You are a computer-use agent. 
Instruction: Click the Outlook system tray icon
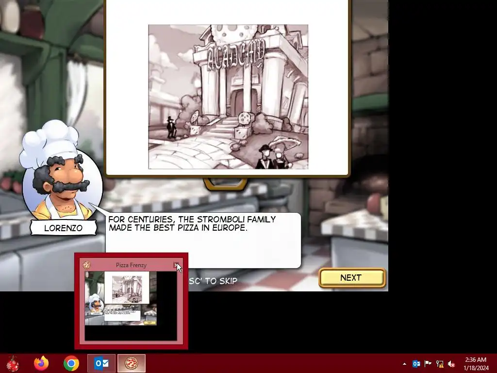[416, 364]
